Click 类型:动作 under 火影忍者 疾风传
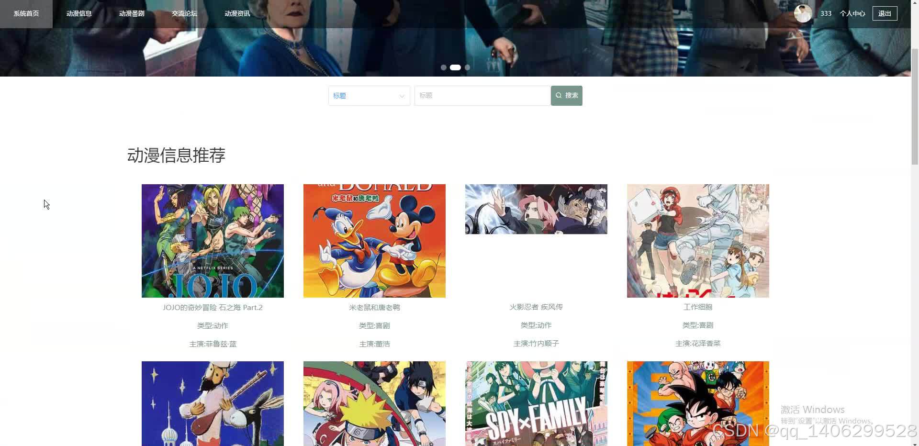 click(536, 325)
